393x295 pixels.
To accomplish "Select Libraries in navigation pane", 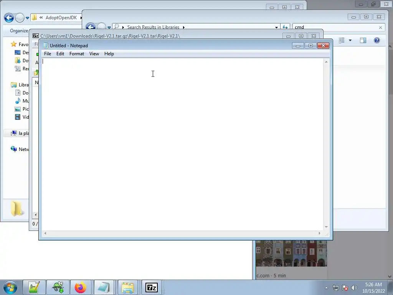I will (20, 85).
